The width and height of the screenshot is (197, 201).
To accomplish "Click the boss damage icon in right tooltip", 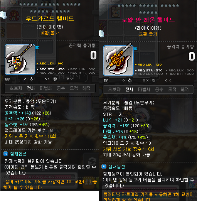I will (x=130, y=80).
